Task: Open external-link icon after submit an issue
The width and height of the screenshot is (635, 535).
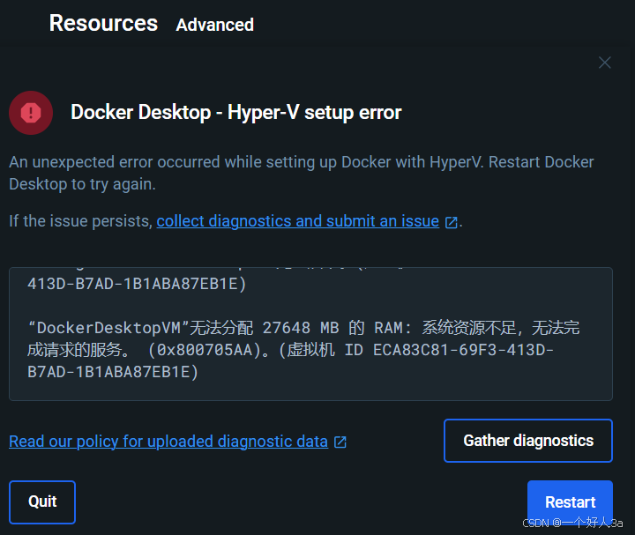Action: 452,222
